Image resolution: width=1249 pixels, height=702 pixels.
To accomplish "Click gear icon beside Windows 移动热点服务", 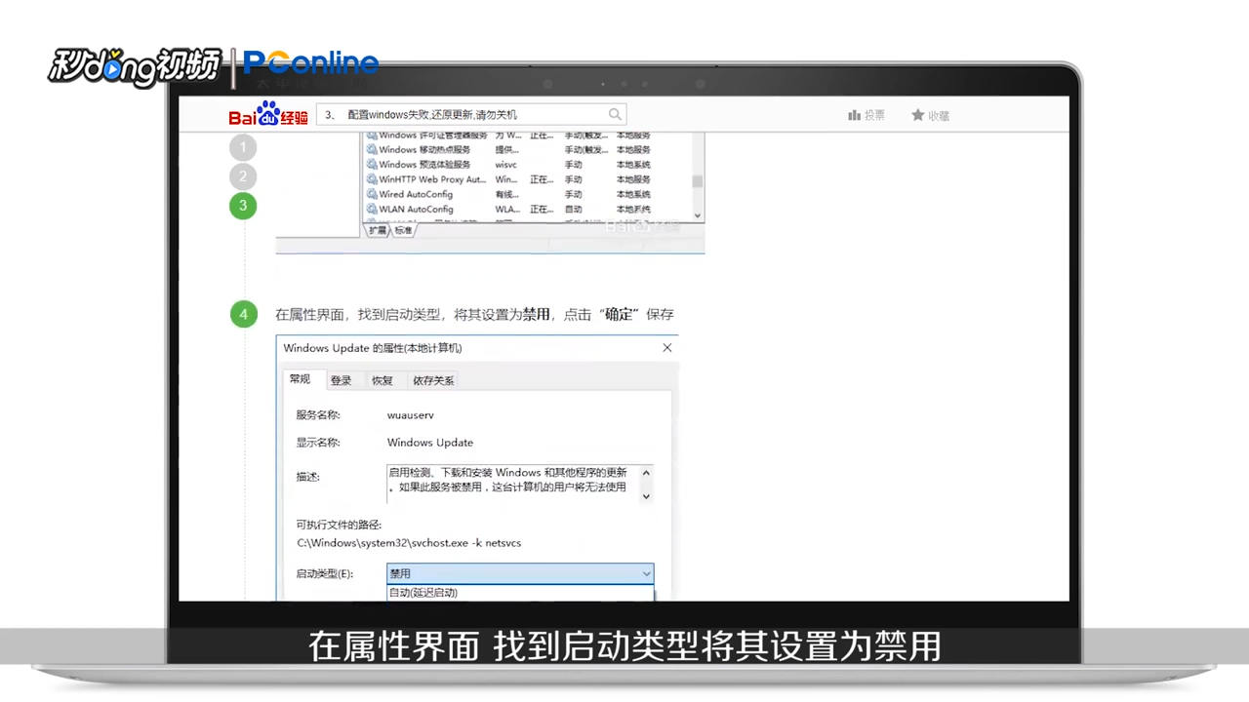I will (372, 149).
